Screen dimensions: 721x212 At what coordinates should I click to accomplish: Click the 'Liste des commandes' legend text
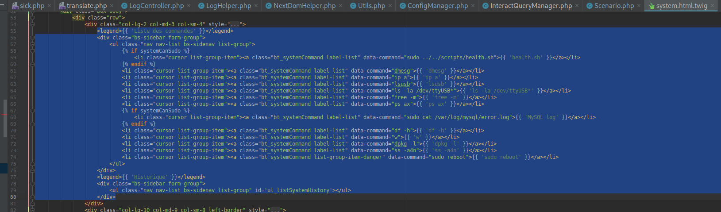click(x=163, y=31)
